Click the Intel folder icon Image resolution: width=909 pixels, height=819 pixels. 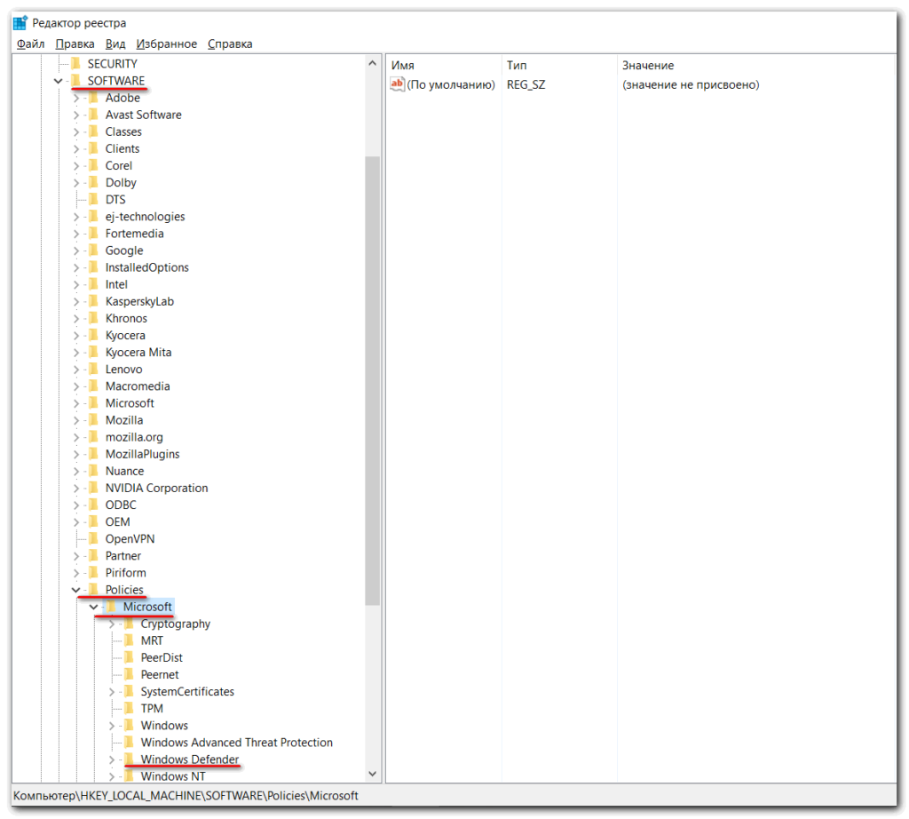pos(94,284)
